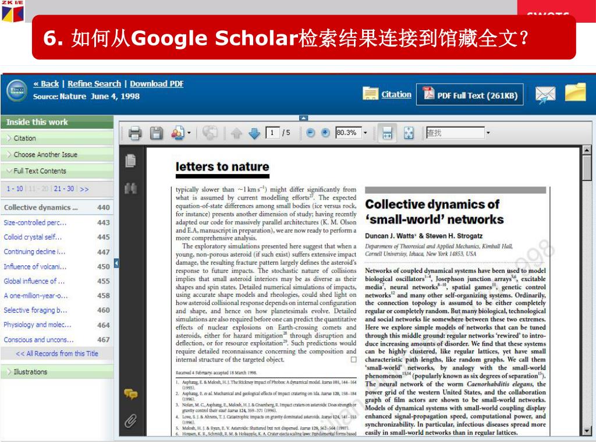Open the Continuing decline i... article
Image resolution: width=596 pixels, height=447 pixels.
click(x=34, y=252)
